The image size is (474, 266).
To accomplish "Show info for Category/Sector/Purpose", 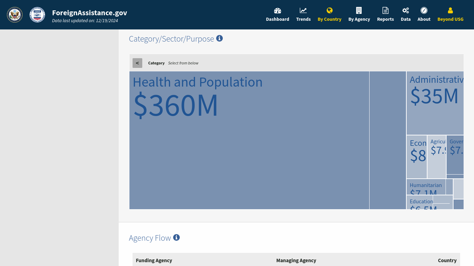I will pos(219,38).
